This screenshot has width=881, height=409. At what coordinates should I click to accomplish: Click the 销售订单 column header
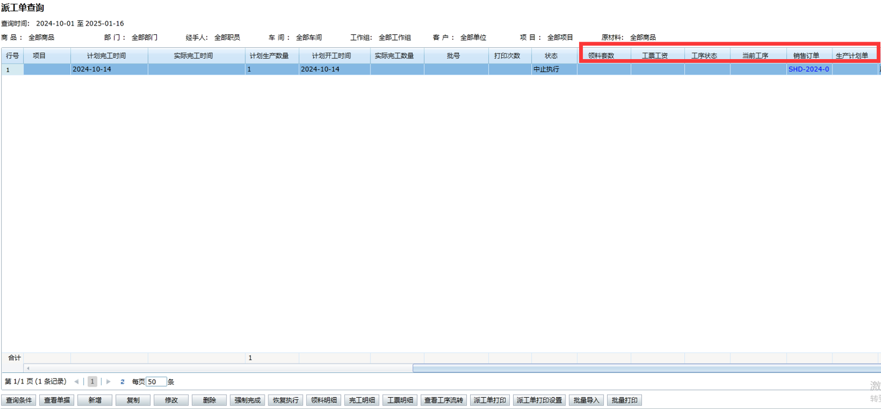(x=806, y=56)
